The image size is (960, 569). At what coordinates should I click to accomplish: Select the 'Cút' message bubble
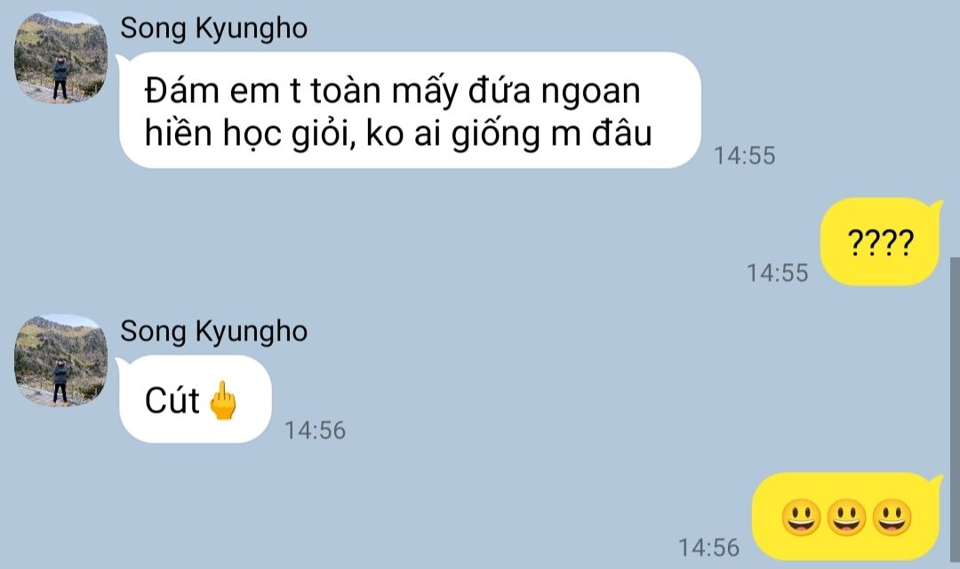click(194, 399)
